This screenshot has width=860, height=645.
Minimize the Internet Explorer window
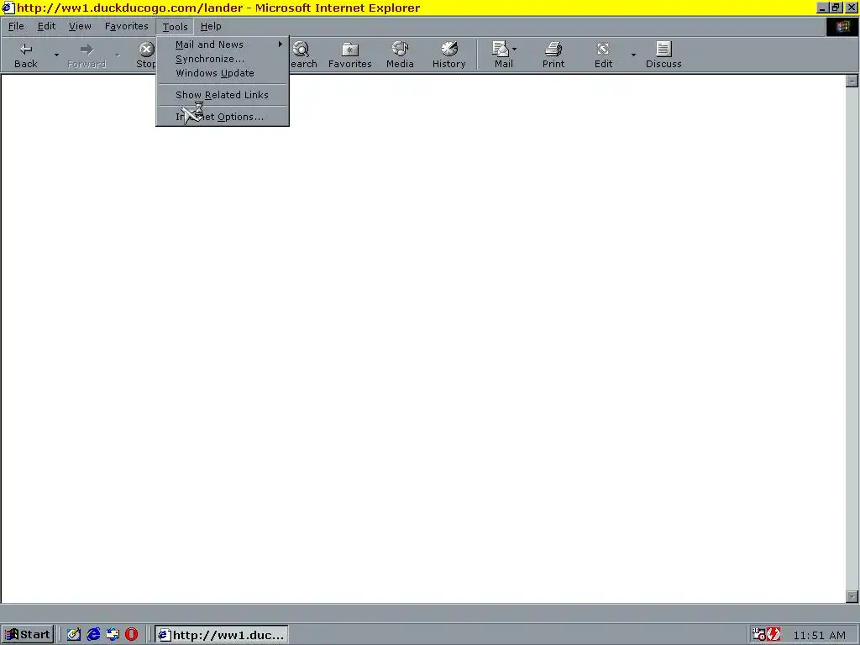click(822, 8)
